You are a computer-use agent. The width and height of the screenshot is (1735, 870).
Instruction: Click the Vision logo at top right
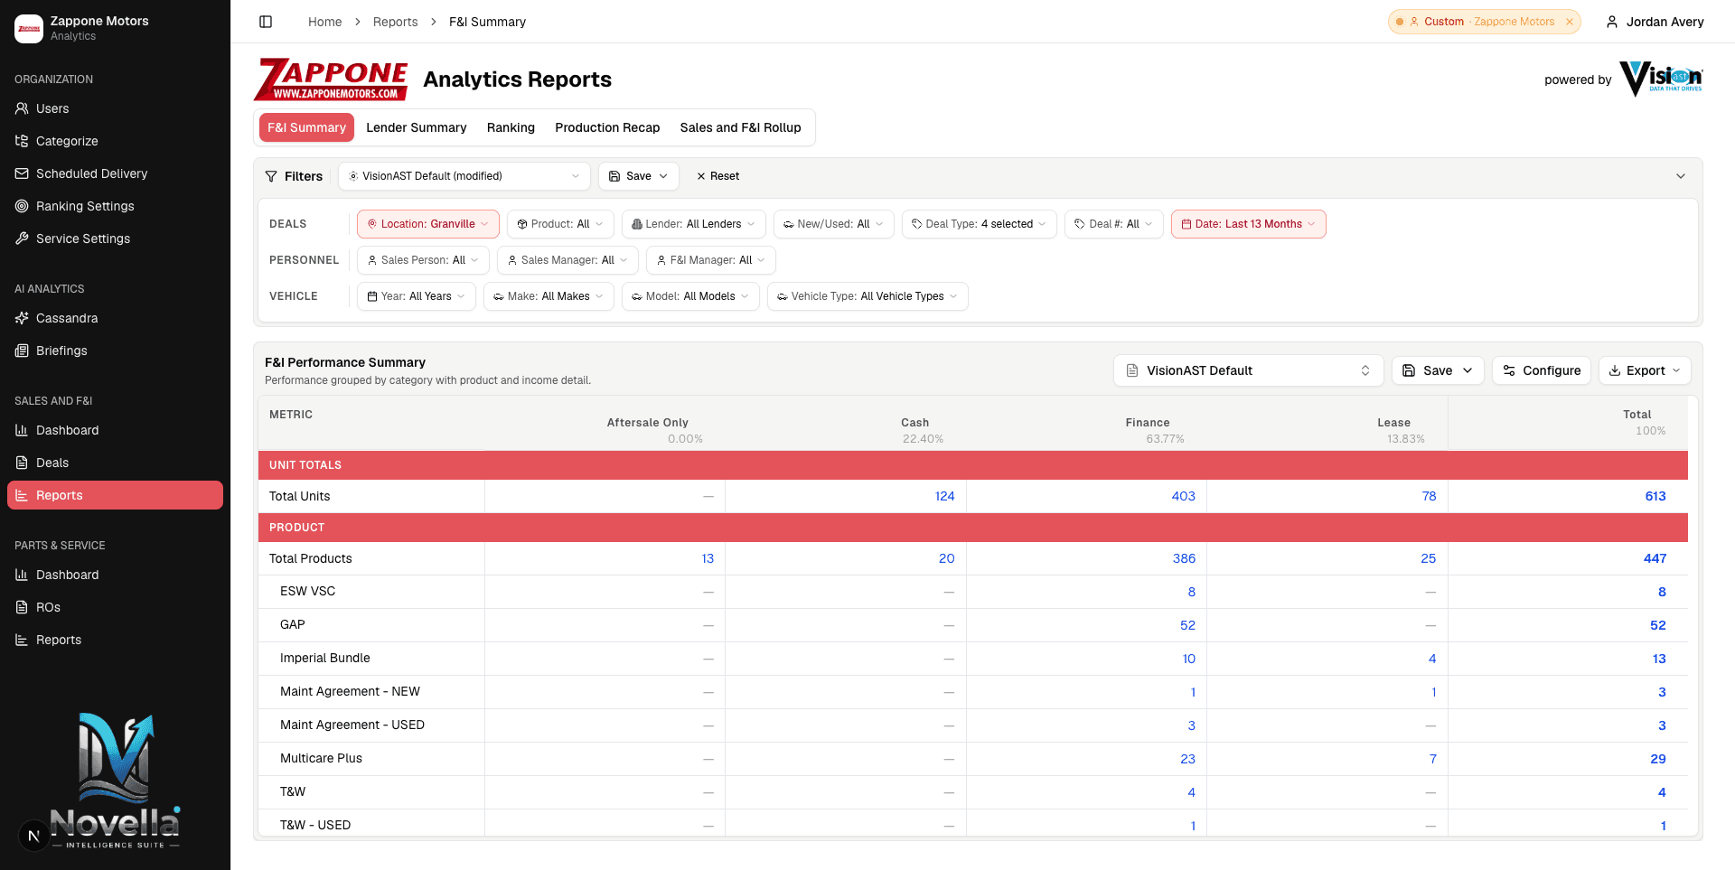tap(1661, 79)
